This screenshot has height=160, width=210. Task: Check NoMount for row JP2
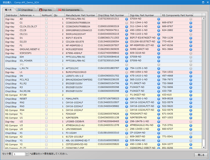pyautogui.click(x=46, y=65)
